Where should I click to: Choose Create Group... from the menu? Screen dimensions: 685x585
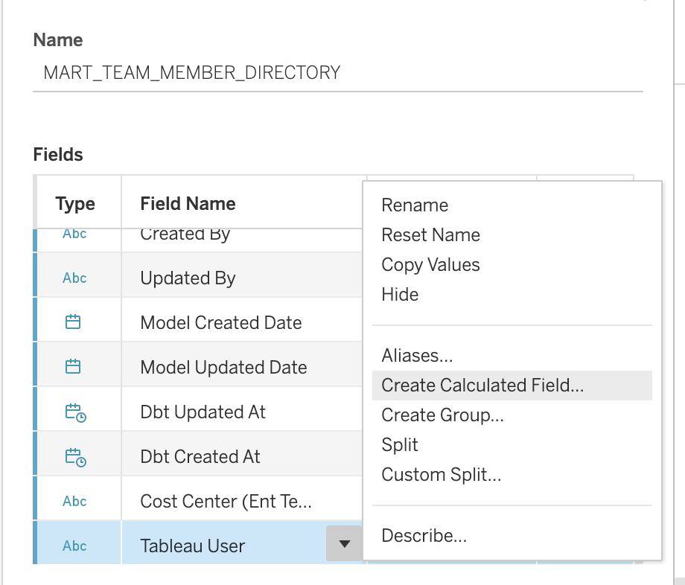(x=442, y=415)
